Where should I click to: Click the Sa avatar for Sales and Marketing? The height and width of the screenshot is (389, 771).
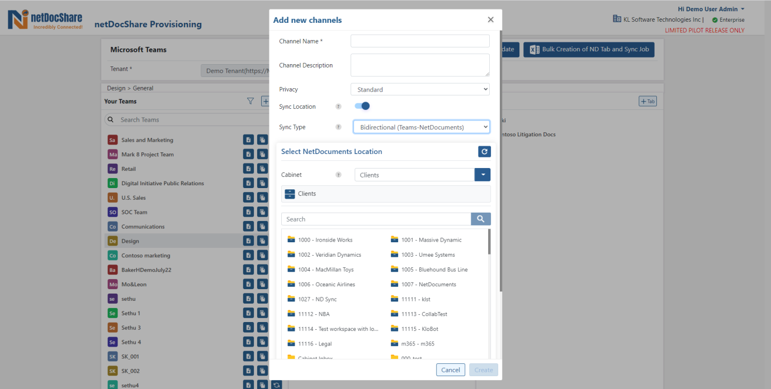click(x=112, y=140)
